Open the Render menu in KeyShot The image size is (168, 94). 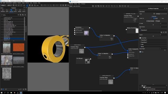pos(27,3)
